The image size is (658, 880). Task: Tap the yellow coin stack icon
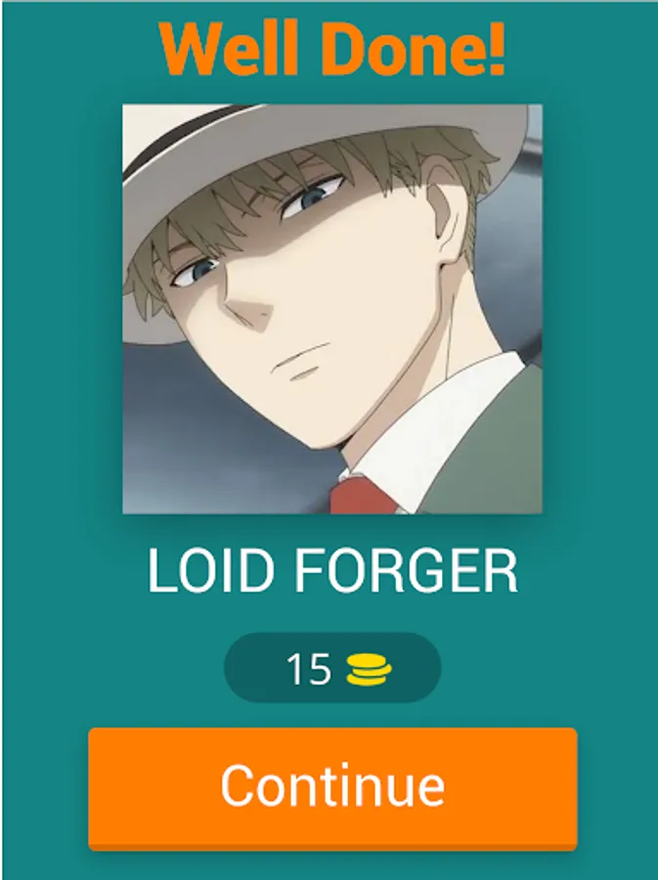coord(370,670)
